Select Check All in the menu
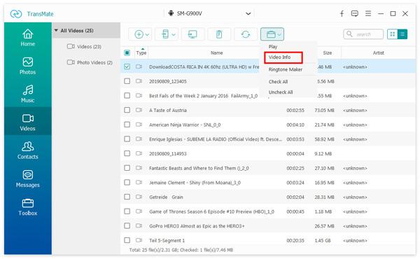 278,82
